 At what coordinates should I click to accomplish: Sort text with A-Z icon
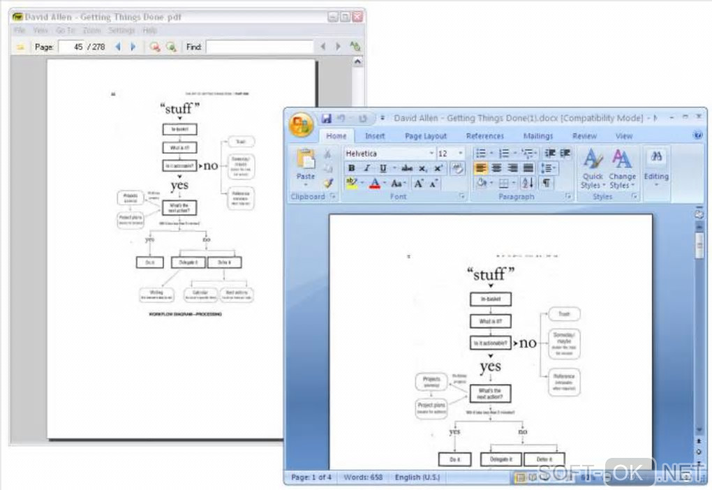pos(528,183)
